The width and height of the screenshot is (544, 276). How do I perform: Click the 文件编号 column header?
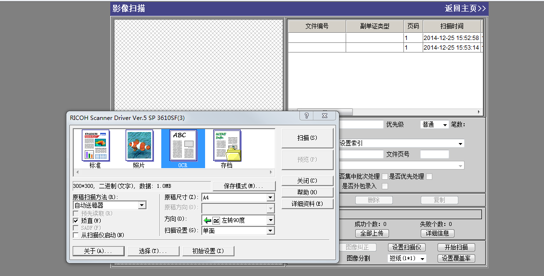coord(317,26)
